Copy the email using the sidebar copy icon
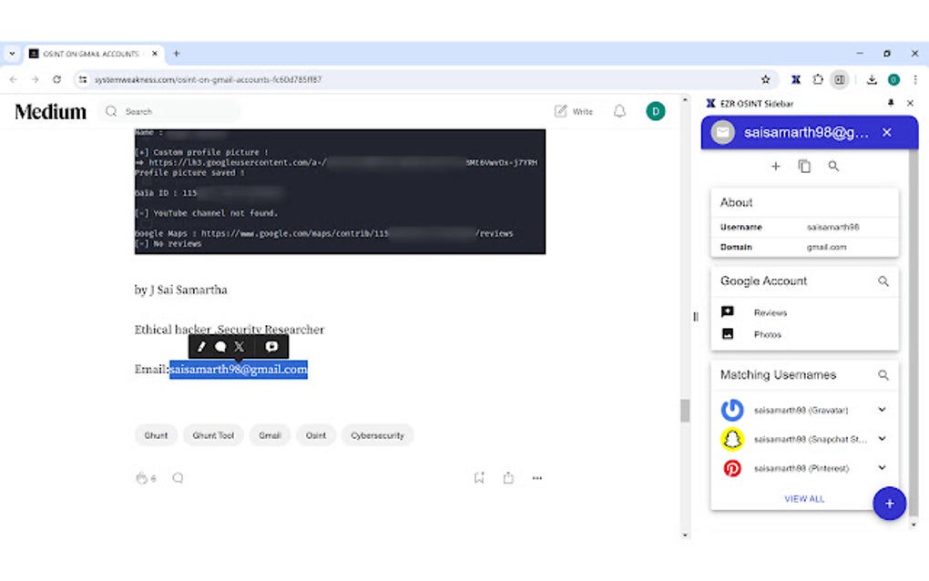Viewport: 929px width, 581px height. click(x=804, y=167)
